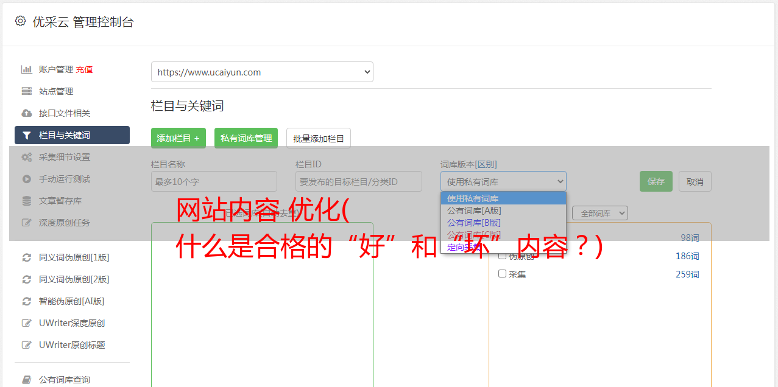
Task: Click the server icon for 站点管理
Action: [27, 91]
